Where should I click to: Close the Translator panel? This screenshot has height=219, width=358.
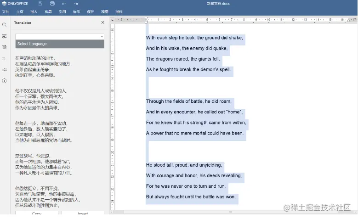point(103,22)
